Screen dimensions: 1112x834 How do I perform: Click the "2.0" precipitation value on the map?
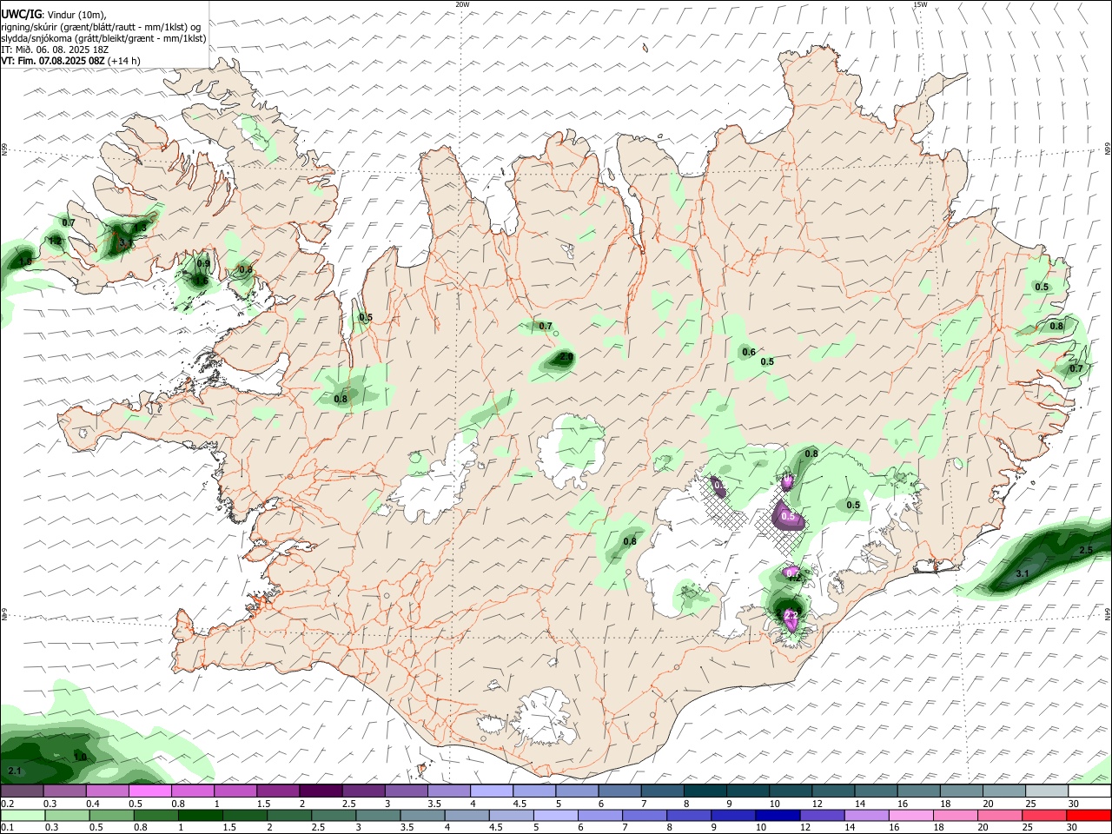coord(566,357)
